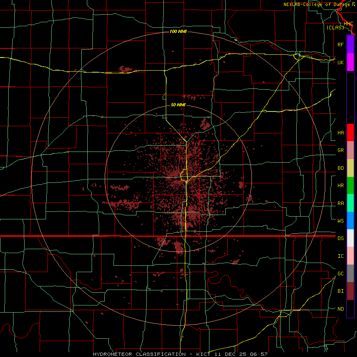The height and width of the screenshot is (357, 357).
Task: Click the "ND" legend label
Action: coord(340,309)
